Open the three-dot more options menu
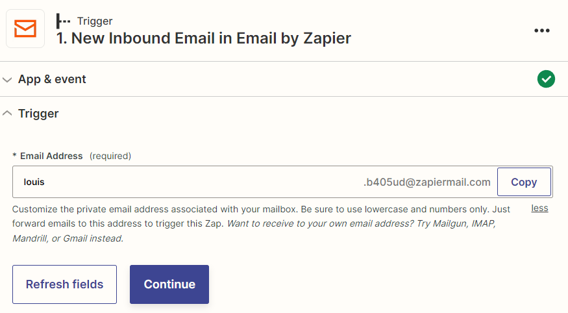Image resolution: width=568 pixels, height=313 pixels. pyautogui.click(x=542, y=31)
